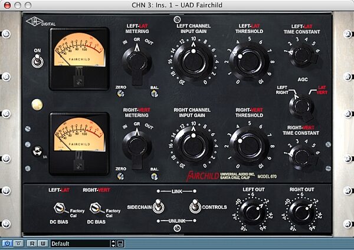Enable automation Write (W) button
The height and width of the screenshot is (250, 354).
tap(43, 244)
